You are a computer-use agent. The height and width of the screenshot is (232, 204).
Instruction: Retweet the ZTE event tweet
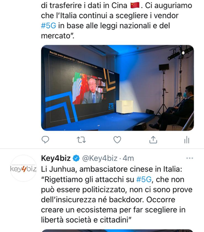coord(81,140)
